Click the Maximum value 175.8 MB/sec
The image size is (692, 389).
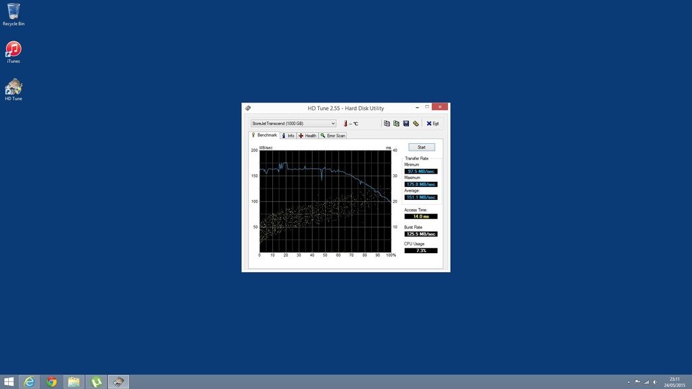click(421, 184)
